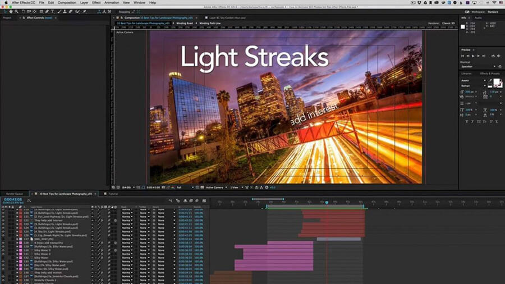505x284 pixels.
Task: Select the Brush tool
Action: pos(59,12)
